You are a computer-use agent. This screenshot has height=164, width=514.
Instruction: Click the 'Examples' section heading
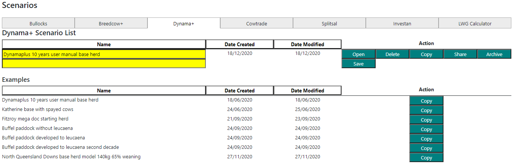pos(16,80)
